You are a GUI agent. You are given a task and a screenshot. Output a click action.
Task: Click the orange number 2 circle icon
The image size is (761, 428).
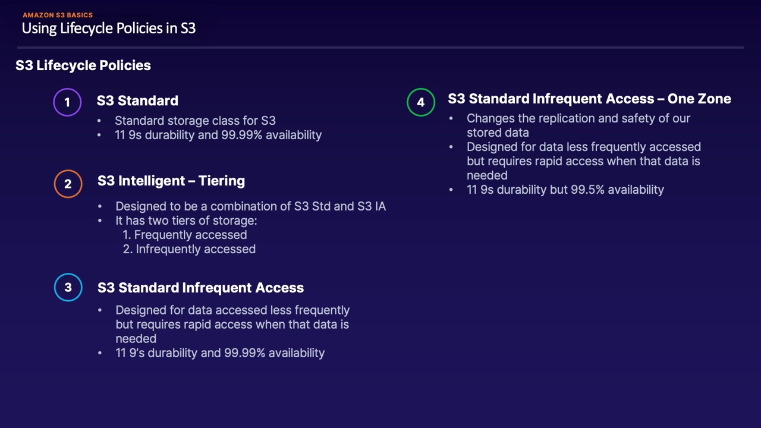click(x=68, y=184)
